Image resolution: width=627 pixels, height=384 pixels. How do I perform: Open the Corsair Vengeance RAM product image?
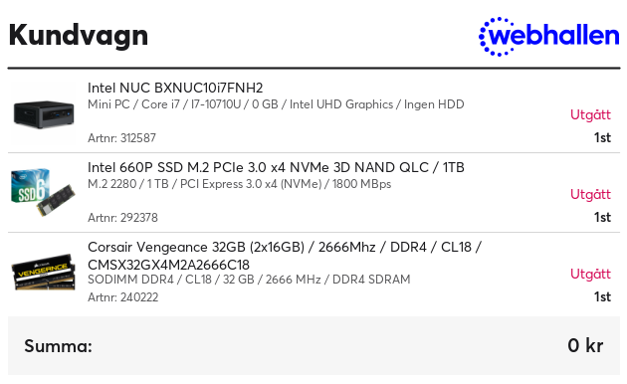[x=43, y=273]
